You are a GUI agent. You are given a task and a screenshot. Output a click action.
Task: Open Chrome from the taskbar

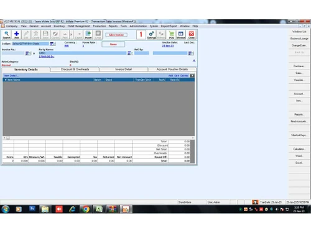86,209
